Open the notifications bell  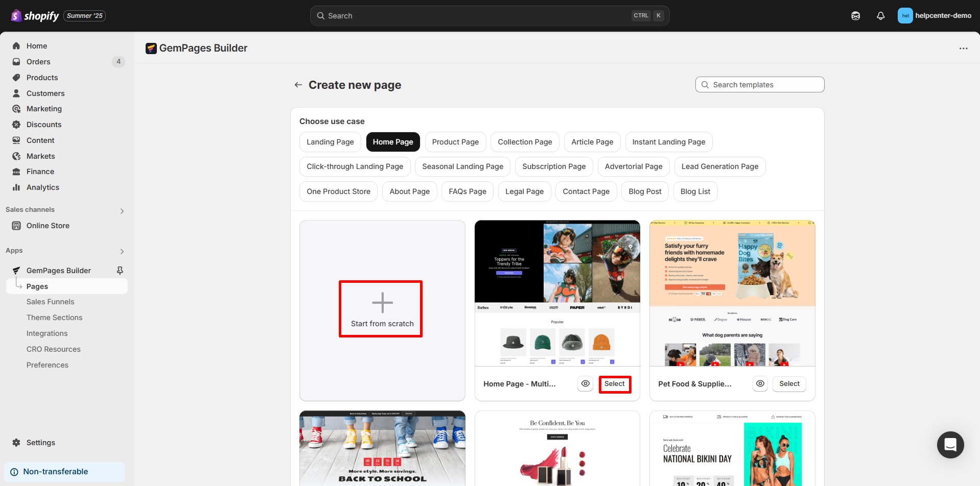880,15
